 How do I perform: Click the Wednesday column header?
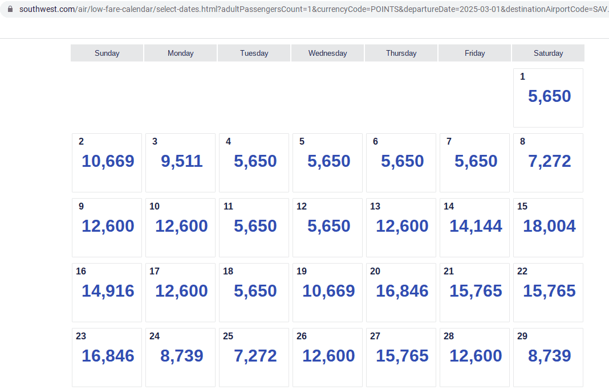(327, 53)
